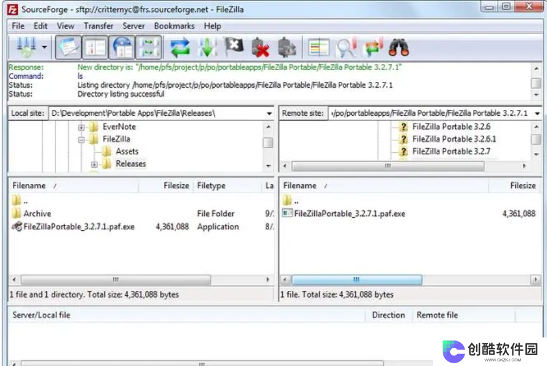Screen dimensions: 547x366
Task: Sort remote list by Filename column
Action: pyautogui.click(x=384, y=185)
